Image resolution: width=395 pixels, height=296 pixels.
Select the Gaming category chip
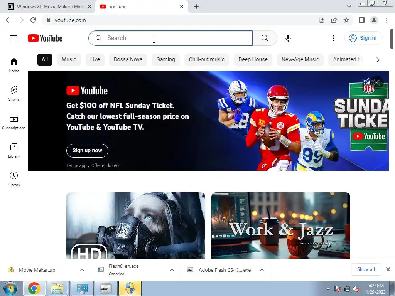(165, 60)
